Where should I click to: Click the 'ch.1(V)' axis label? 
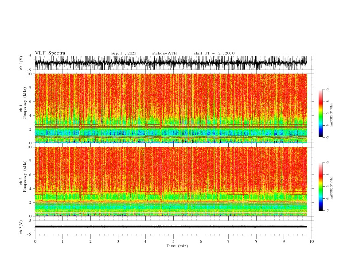21,63
